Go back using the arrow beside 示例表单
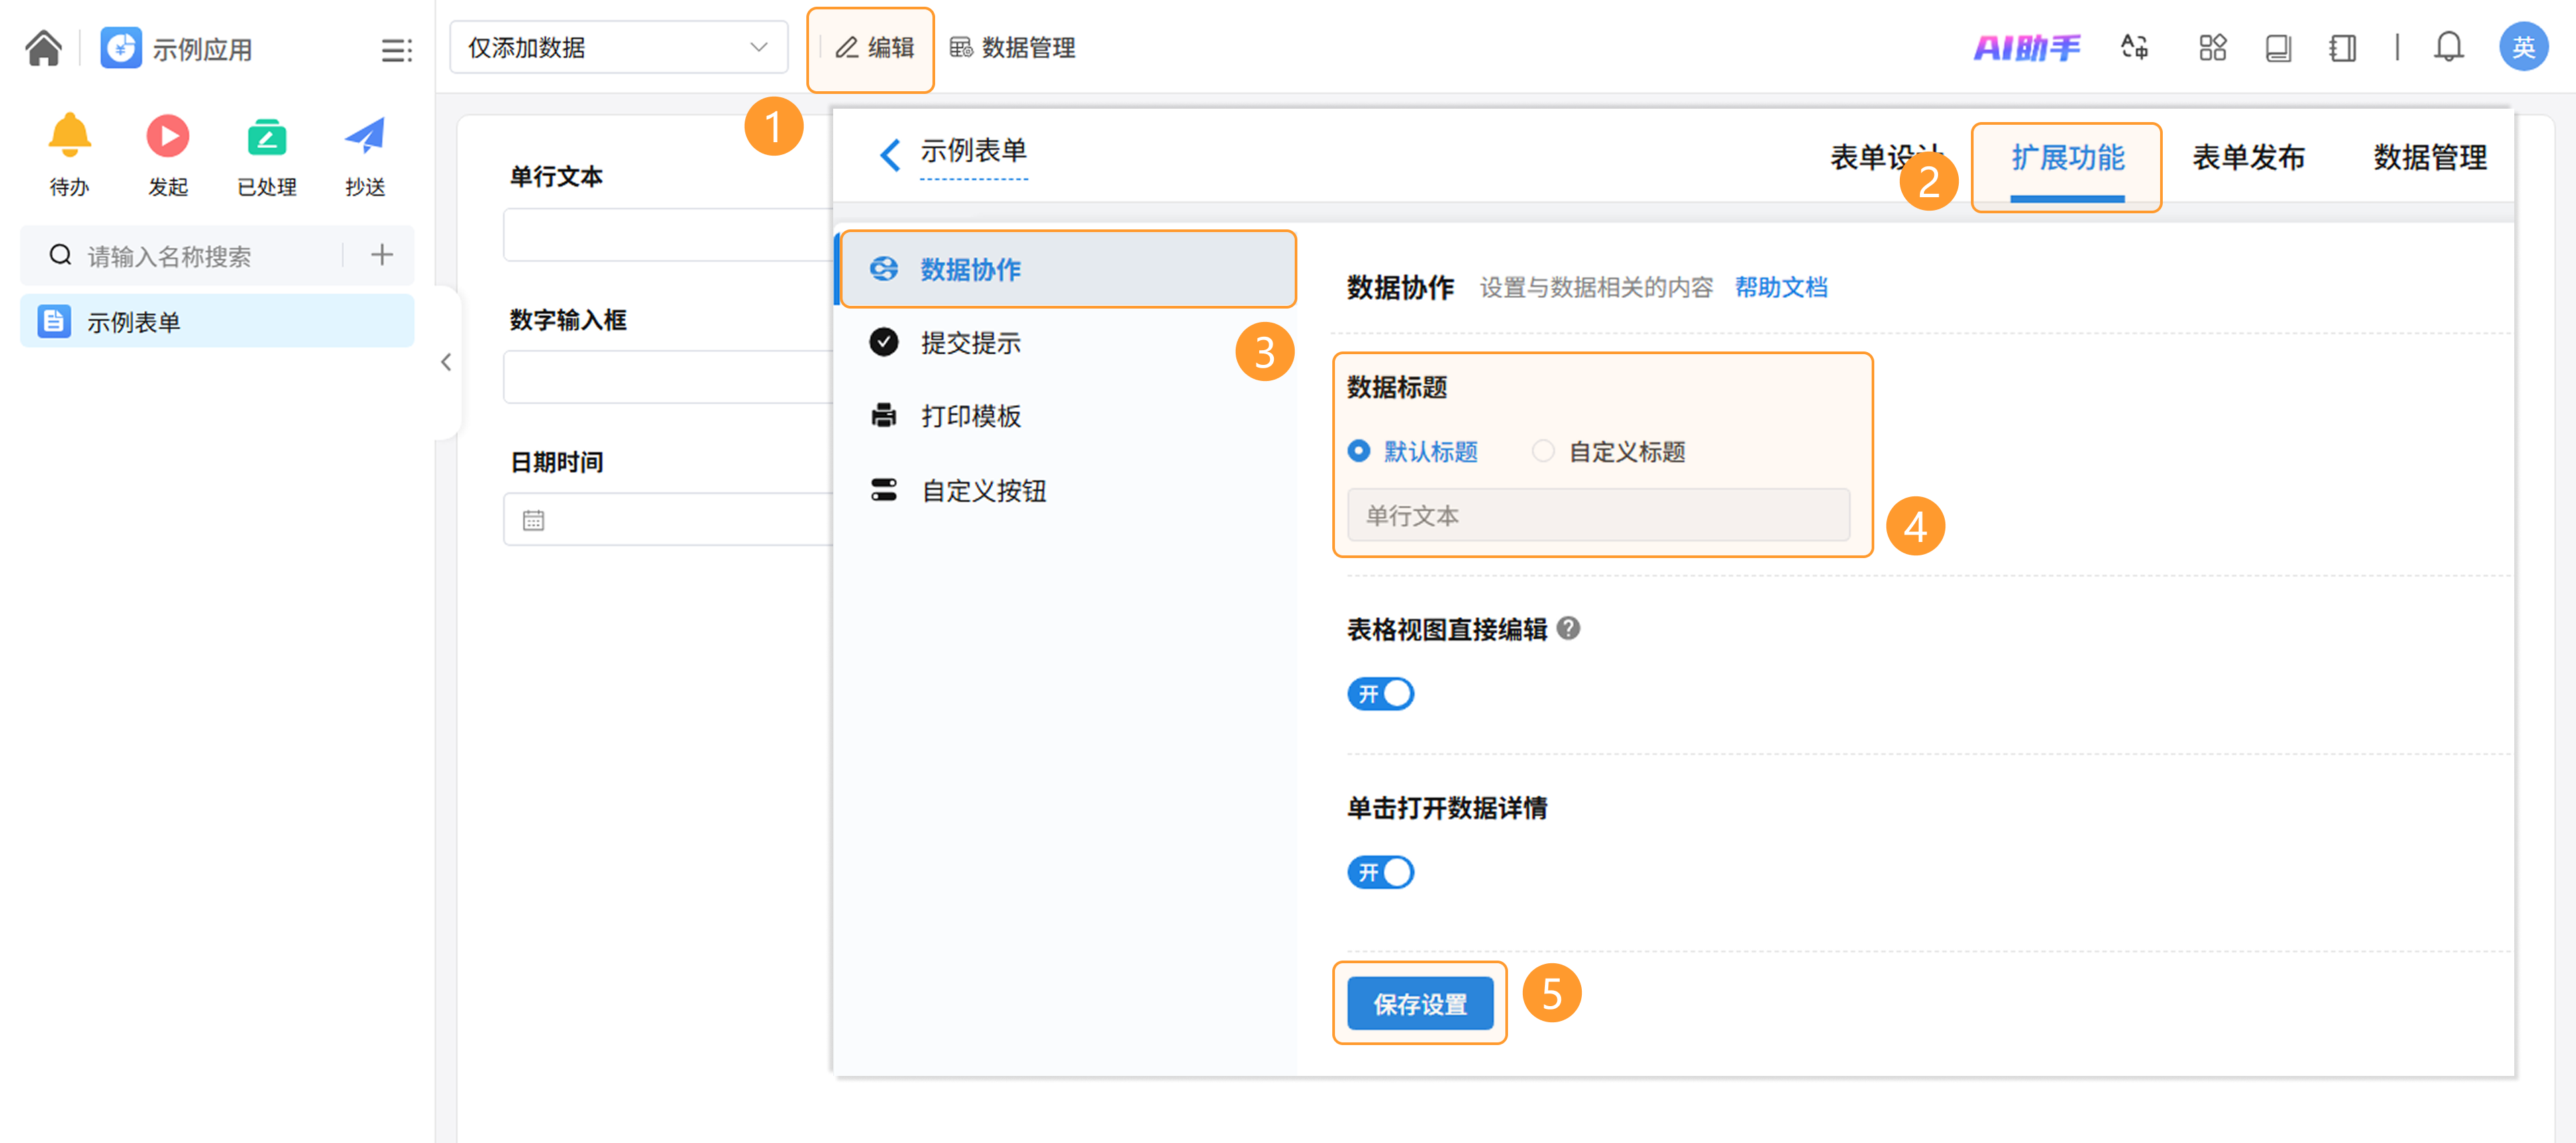2576x1143 pixels. point(889,155)
